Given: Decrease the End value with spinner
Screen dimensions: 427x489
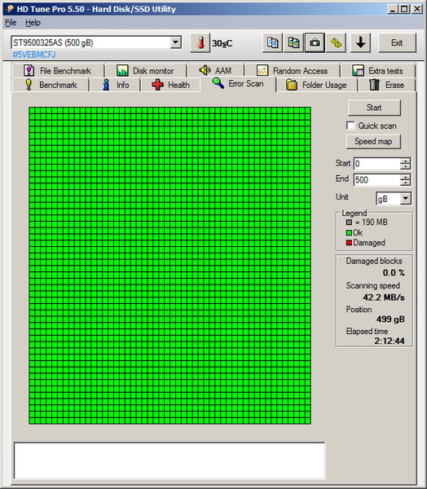Looking at the screenshot, I should point(406,183).
